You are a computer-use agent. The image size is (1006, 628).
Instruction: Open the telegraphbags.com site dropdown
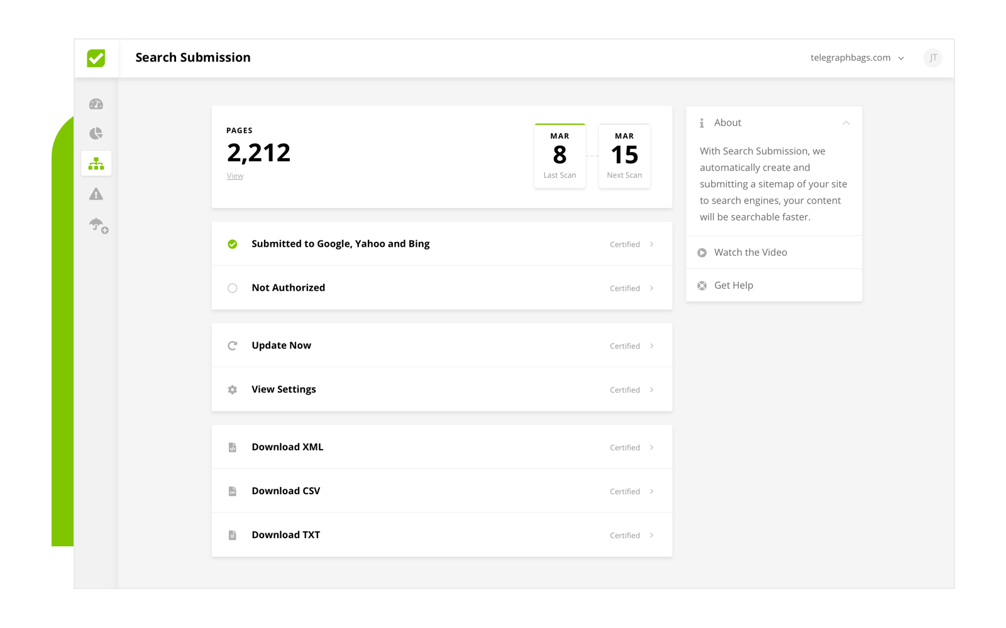pos(857,58)
